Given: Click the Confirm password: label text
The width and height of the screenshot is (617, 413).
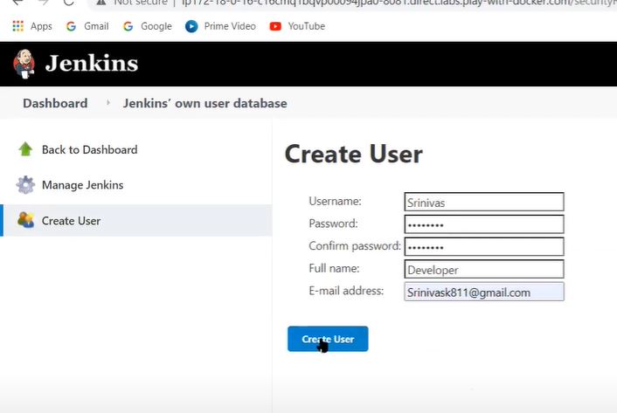Looking at the screenshot, I should (x=355, y=246).
